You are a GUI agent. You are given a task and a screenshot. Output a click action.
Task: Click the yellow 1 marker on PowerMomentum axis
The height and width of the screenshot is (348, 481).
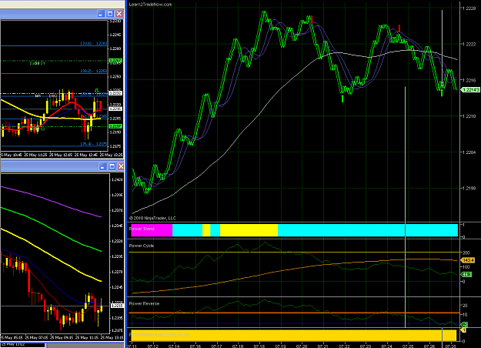(x=464, y=330)
